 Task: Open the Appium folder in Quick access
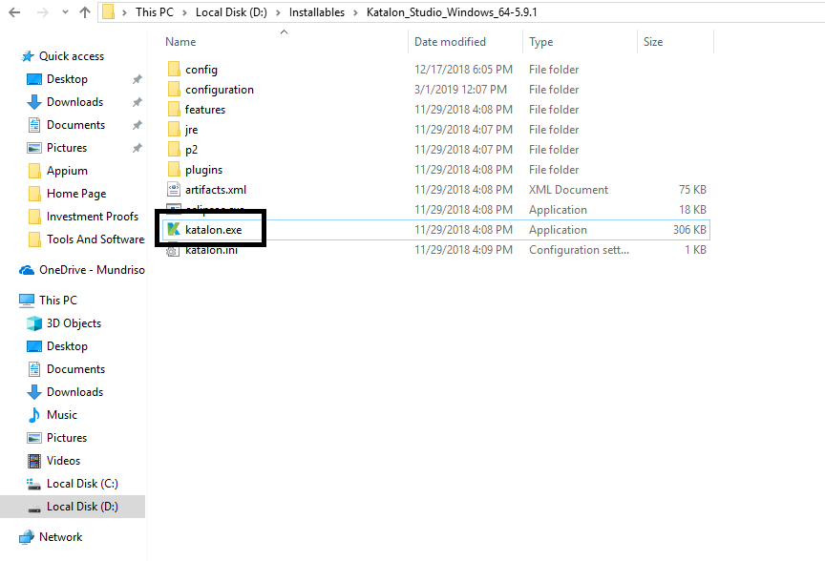[x=67, y=171]
